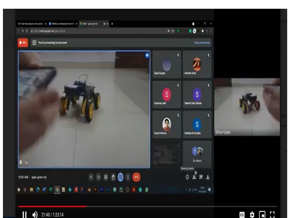Open the Meet activities panel
291x218 pixels.
(208, 177)
